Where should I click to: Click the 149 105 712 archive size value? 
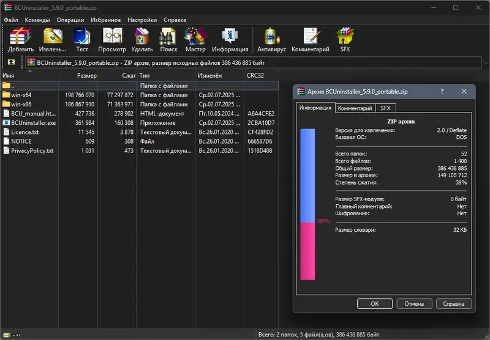pyautogui.click(x=452, y=176)
